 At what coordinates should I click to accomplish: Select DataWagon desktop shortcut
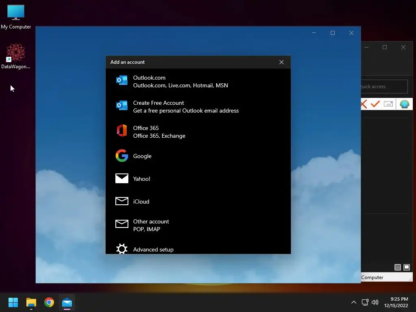point(16,56)
